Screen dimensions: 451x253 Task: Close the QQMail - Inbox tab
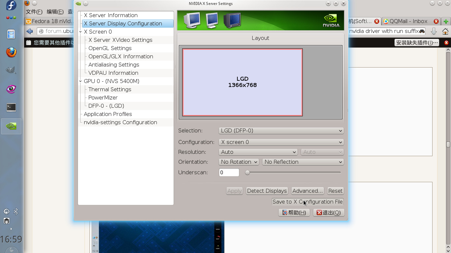(x=436, y=21)
